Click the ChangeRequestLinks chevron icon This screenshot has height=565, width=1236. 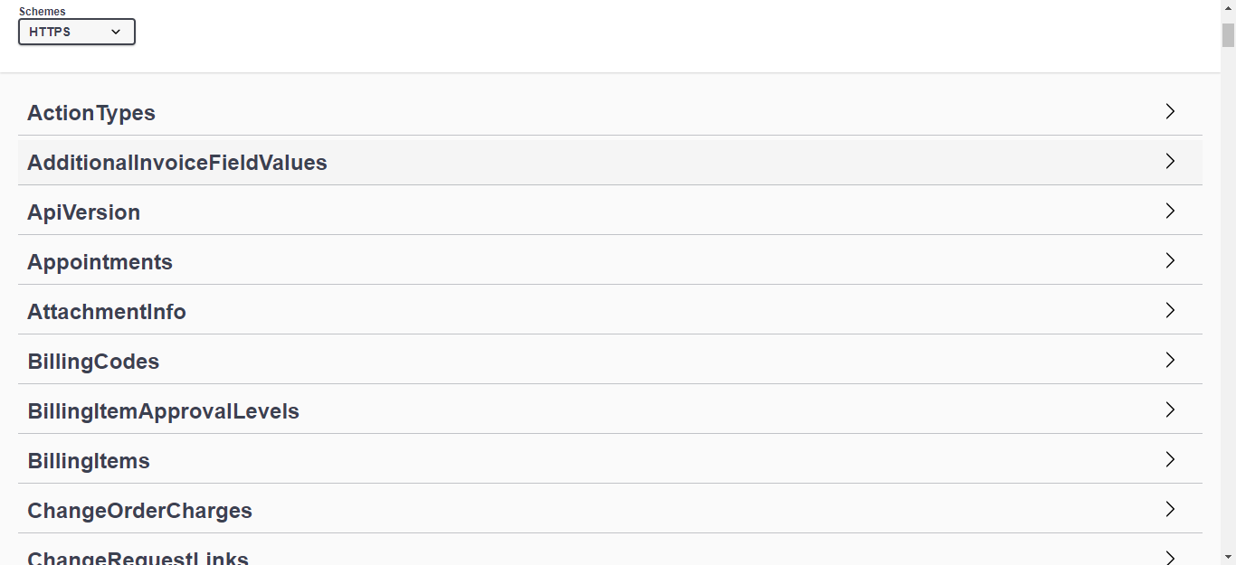pos(1170,557)
